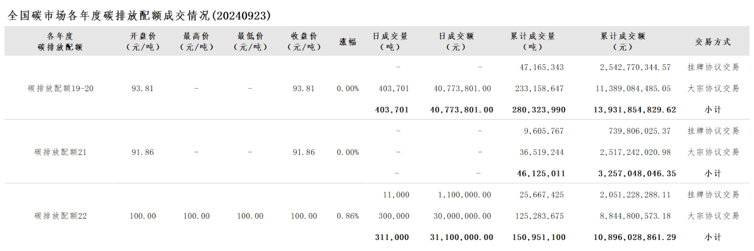The width and height of the screenshot is (754, 251).
Task: Click the 交易方式 column header
Action: [x=713, y=42]
